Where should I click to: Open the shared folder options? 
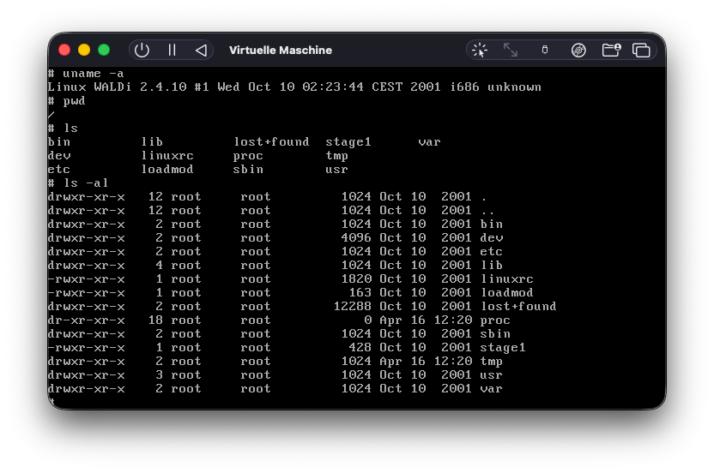611,50
